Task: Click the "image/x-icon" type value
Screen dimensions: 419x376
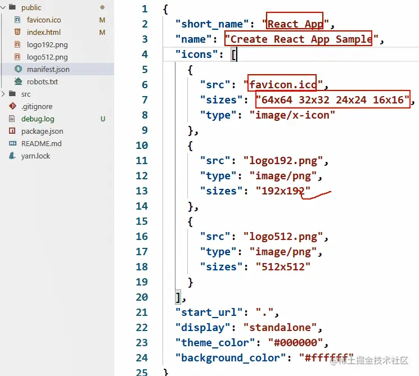Action: [x=292, y=115]
